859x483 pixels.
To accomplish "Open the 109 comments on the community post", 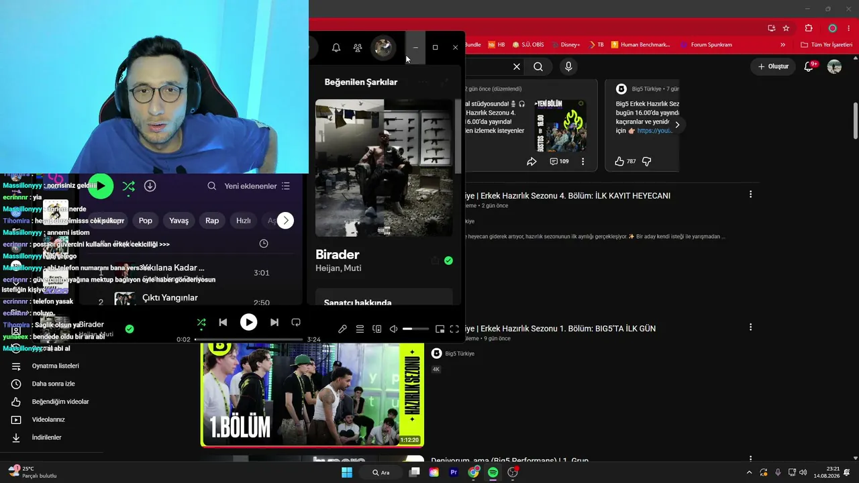I will click(x=559, y=162).
